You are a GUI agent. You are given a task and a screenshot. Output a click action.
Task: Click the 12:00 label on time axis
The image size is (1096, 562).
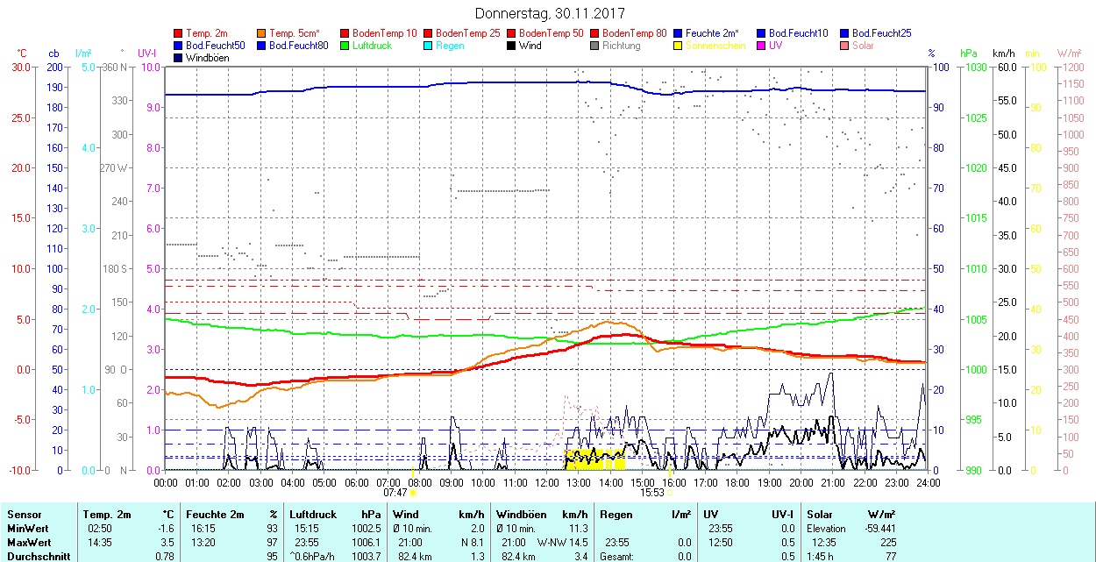pos(547,482)
